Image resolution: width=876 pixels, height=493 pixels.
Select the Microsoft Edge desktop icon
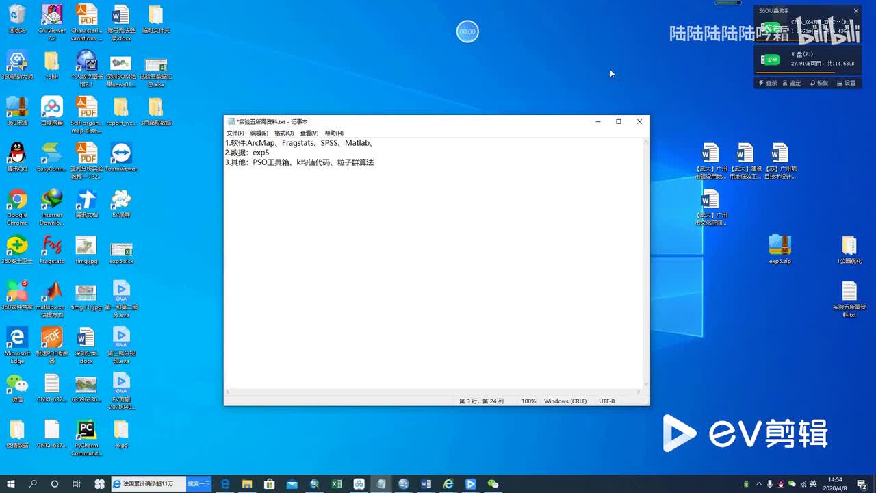coord(17,346)
